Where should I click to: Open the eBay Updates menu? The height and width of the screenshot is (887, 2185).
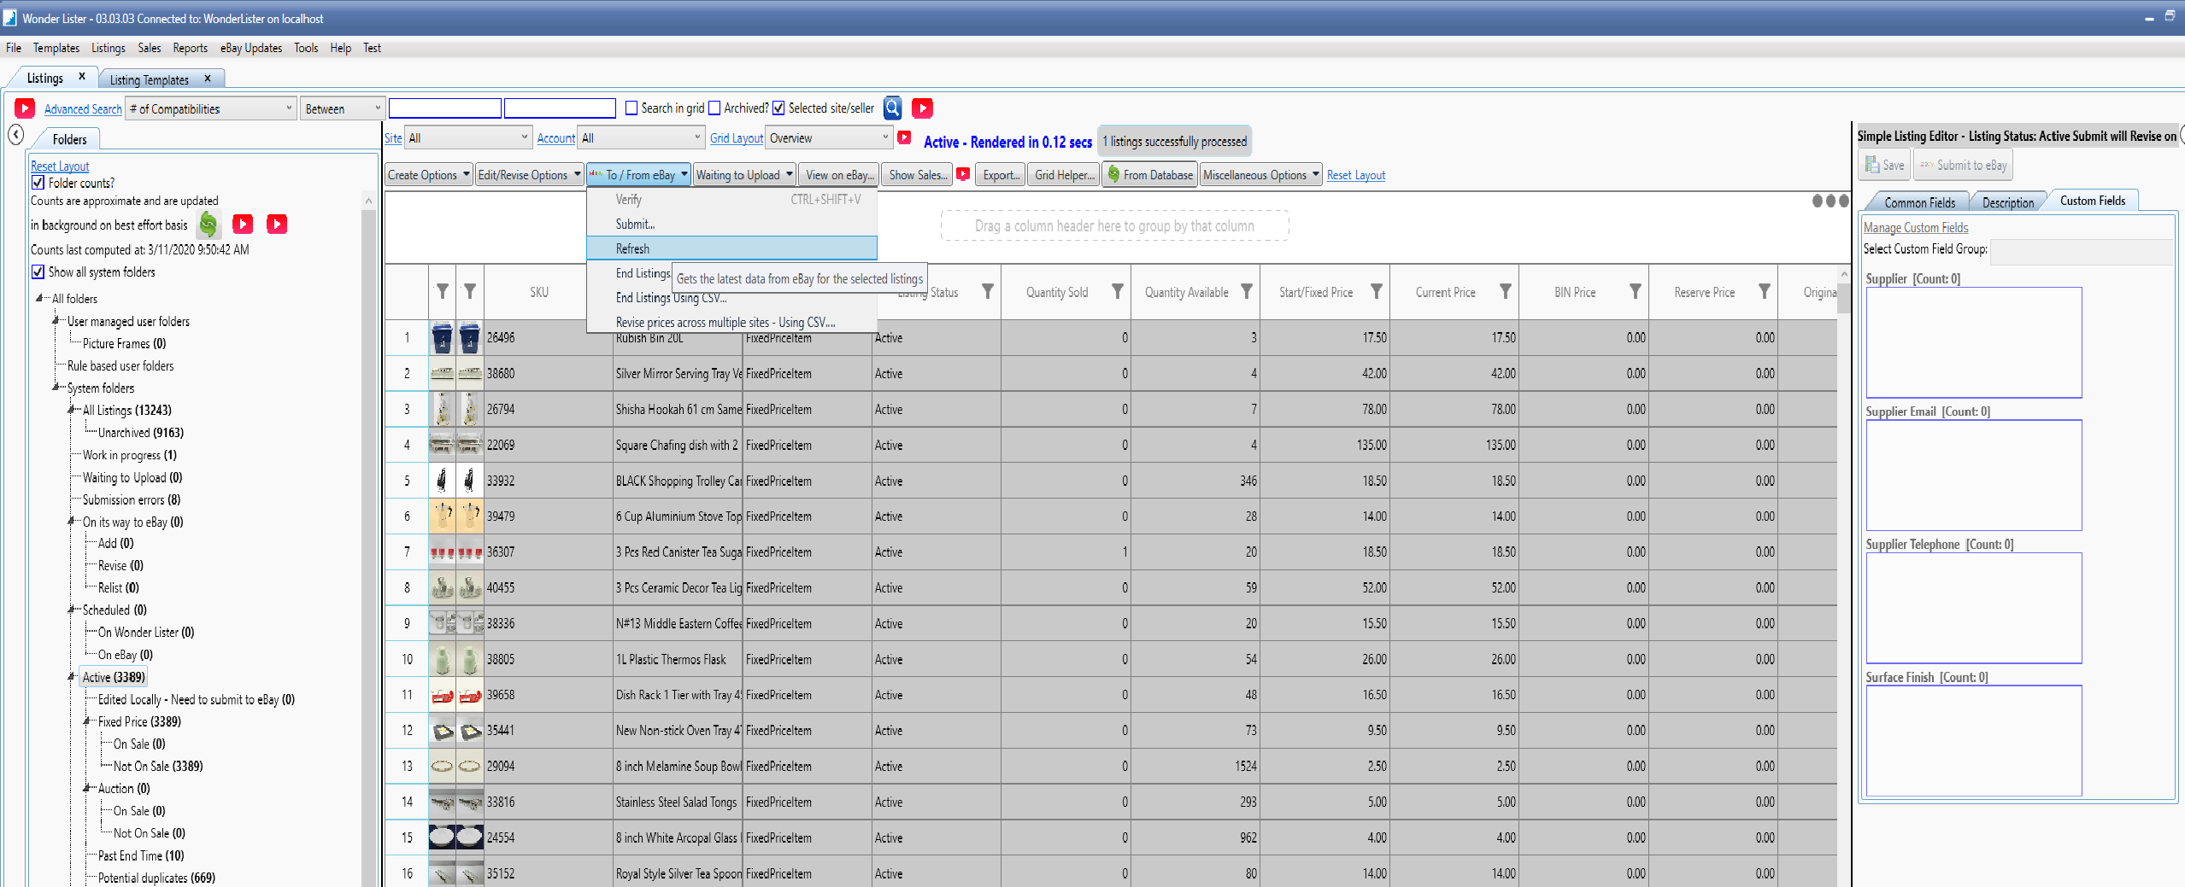[251, 48]
